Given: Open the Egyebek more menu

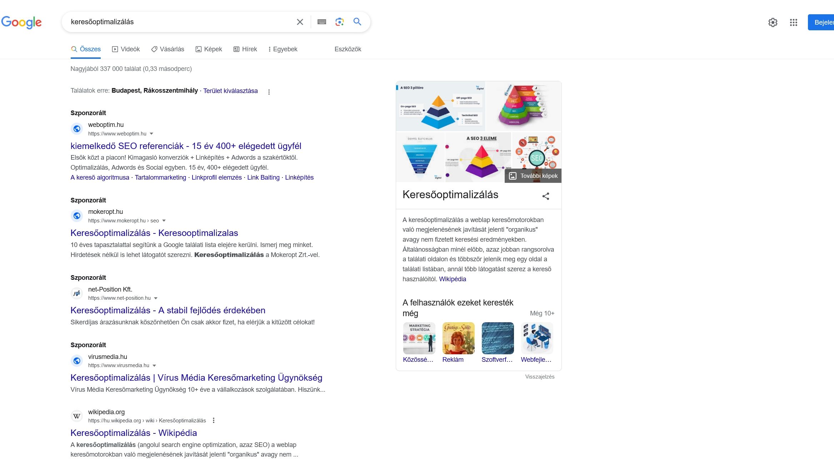Looking at the screenshot, I should click(283, 49).
